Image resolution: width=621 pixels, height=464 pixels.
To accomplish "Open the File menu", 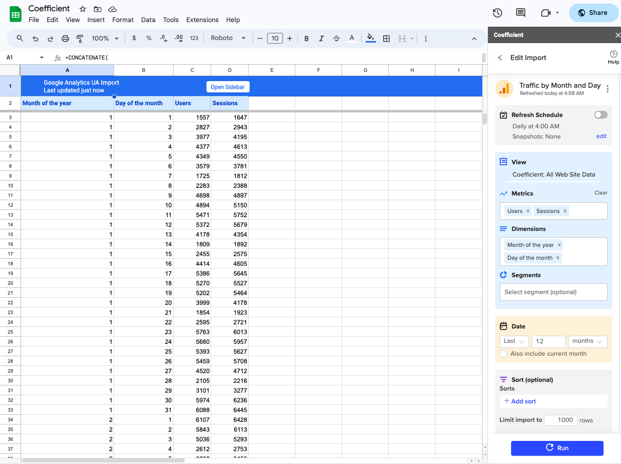I will (x=34, y=20).
